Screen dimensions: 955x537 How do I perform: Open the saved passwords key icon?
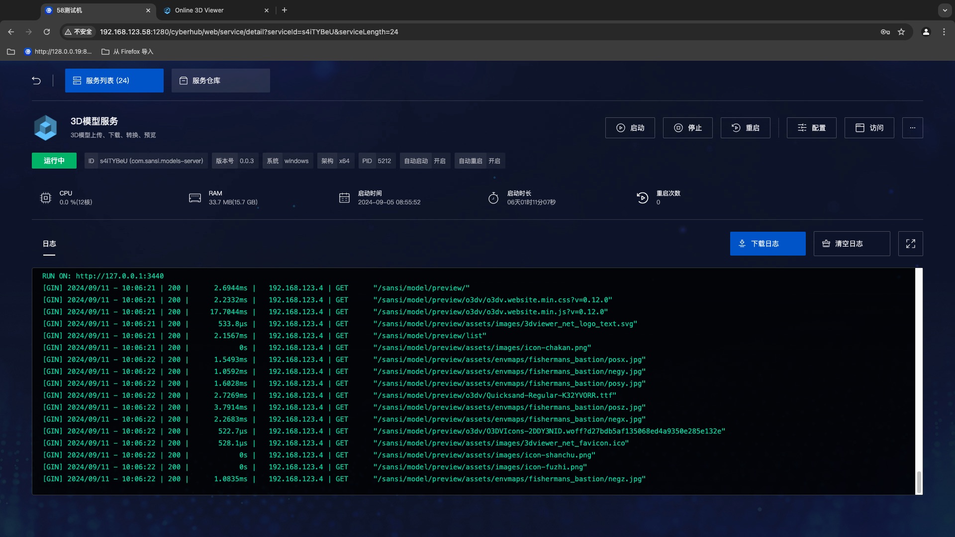pos(885,32)
